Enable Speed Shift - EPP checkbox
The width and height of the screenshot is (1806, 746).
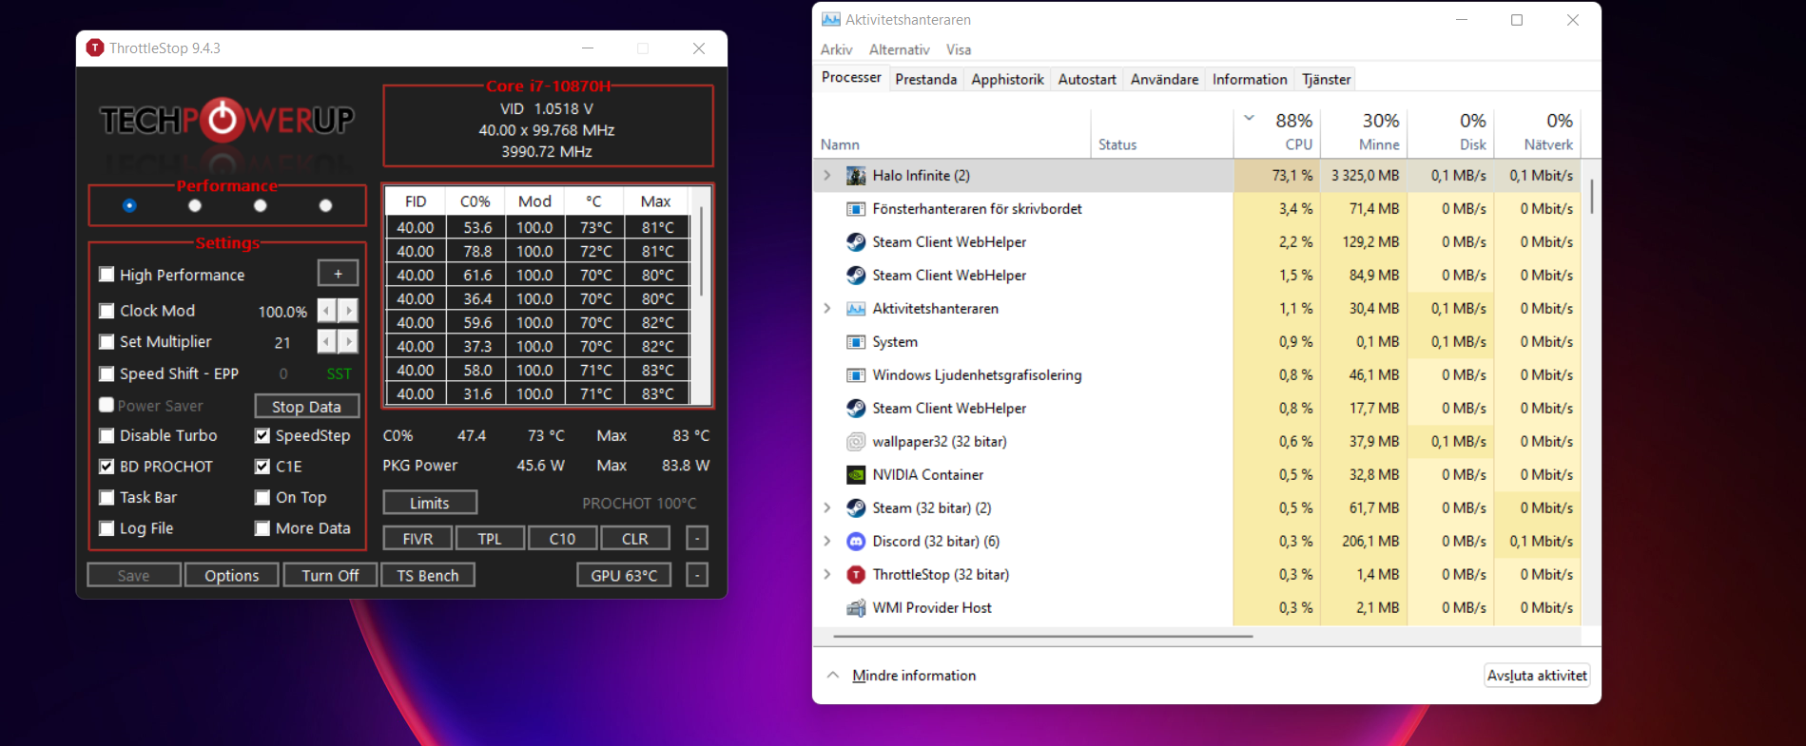pos(107,374)
